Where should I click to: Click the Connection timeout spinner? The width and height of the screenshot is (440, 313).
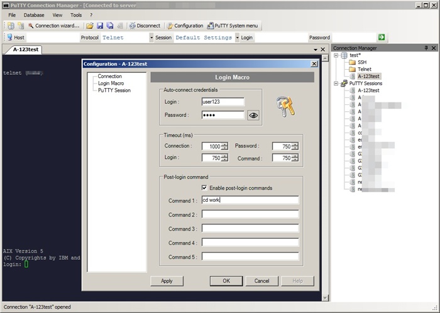[215, 146]
